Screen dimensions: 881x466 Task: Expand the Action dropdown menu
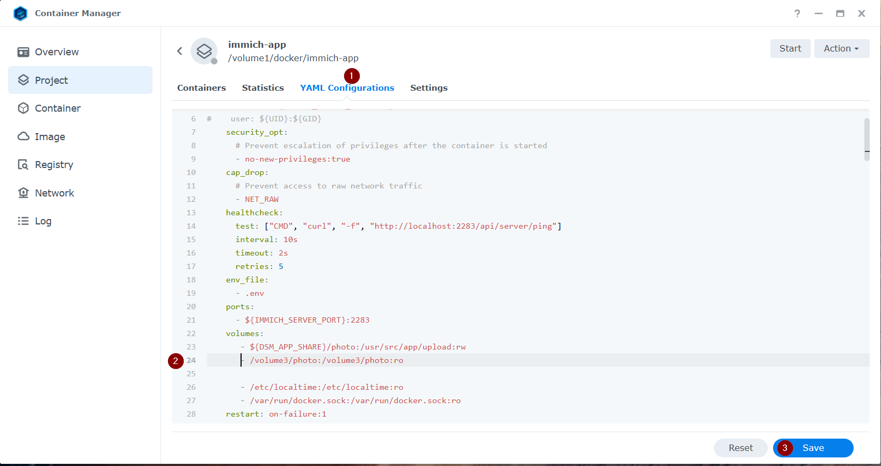842,48
